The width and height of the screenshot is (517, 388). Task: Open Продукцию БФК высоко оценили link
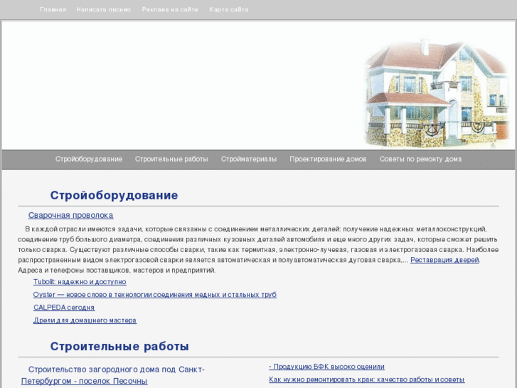(x=326, y=367)
